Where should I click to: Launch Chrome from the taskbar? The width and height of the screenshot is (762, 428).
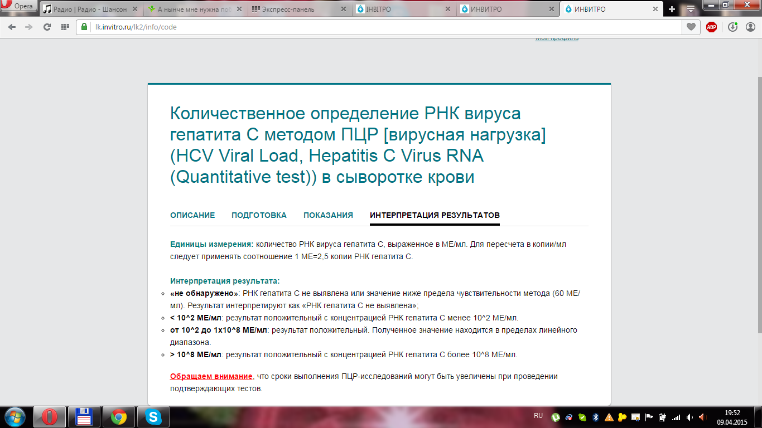118,417
